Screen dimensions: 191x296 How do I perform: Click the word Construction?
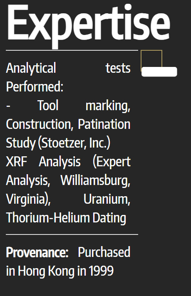[40, 124]
